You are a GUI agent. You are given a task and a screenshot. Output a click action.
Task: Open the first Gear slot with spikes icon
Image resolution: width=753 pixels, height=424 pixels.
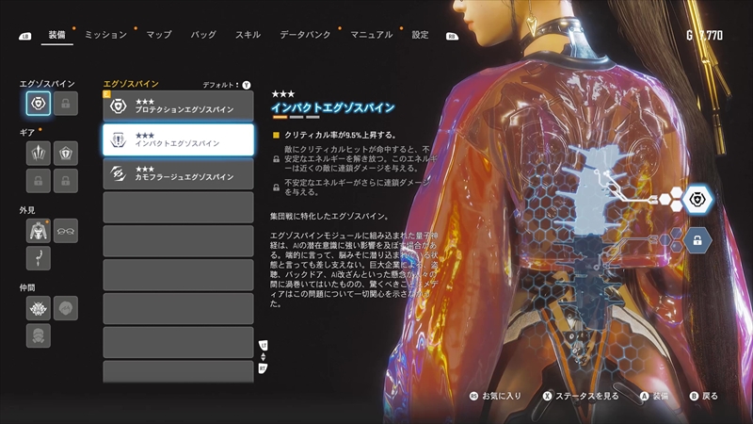(x=39, y=154)
